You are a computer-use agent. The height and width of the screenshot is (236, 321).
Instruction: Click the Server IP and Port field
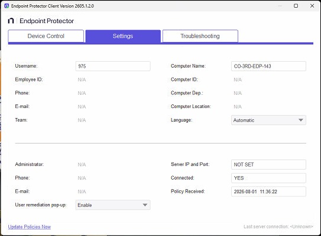coord(268,164)
